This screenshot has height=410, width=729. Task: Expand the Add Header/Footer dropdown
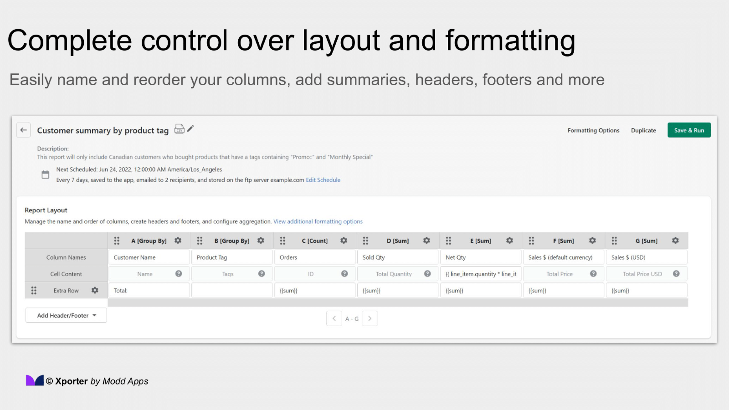coord(66,315)
